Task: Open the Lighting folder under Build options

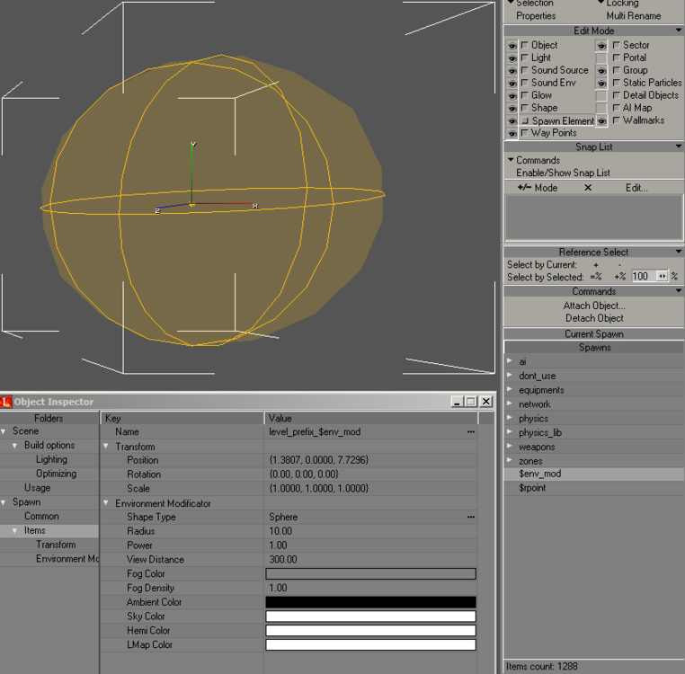Action: 51,459
